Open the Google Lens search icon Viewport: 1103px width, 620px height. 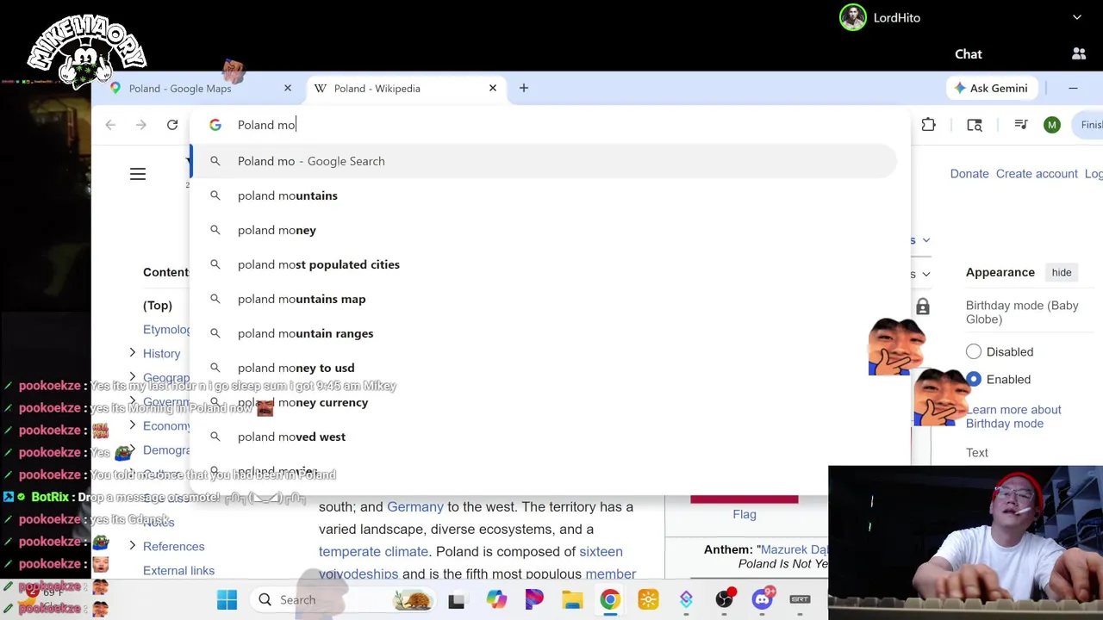(975, 125)
